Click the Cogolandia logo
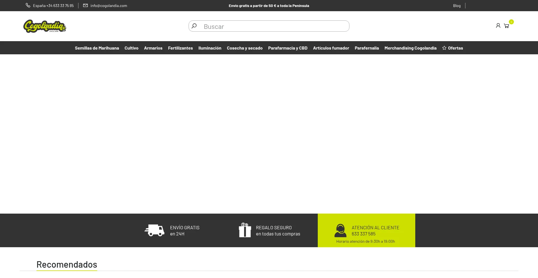This screenshot has width=538, height=278. click(45, 26)
